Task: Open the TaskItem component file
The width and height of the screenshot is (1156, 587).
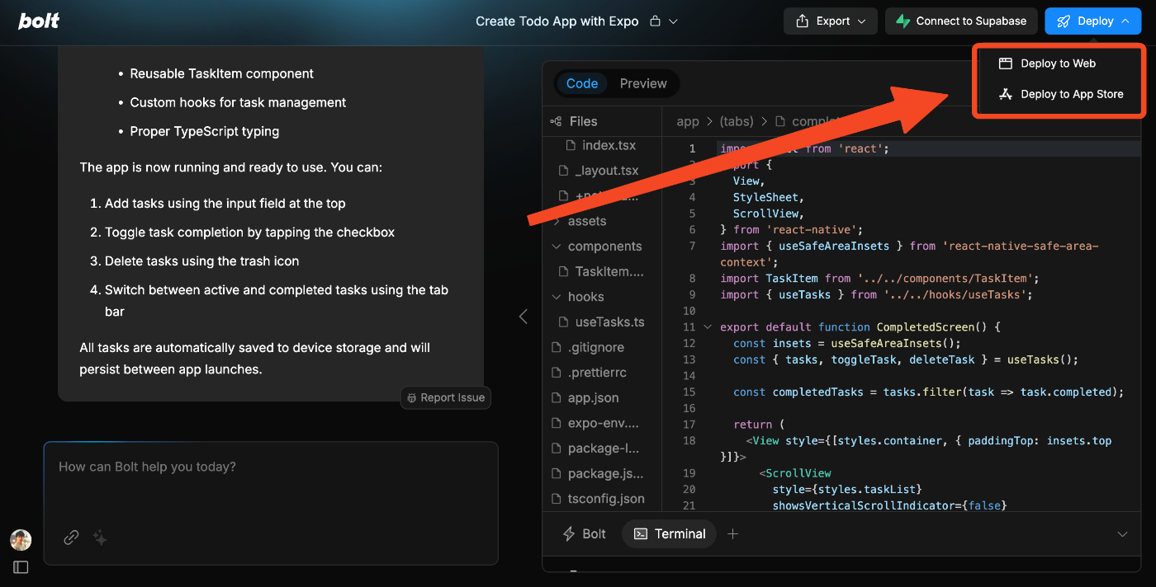Action: [x=601, y=271]
